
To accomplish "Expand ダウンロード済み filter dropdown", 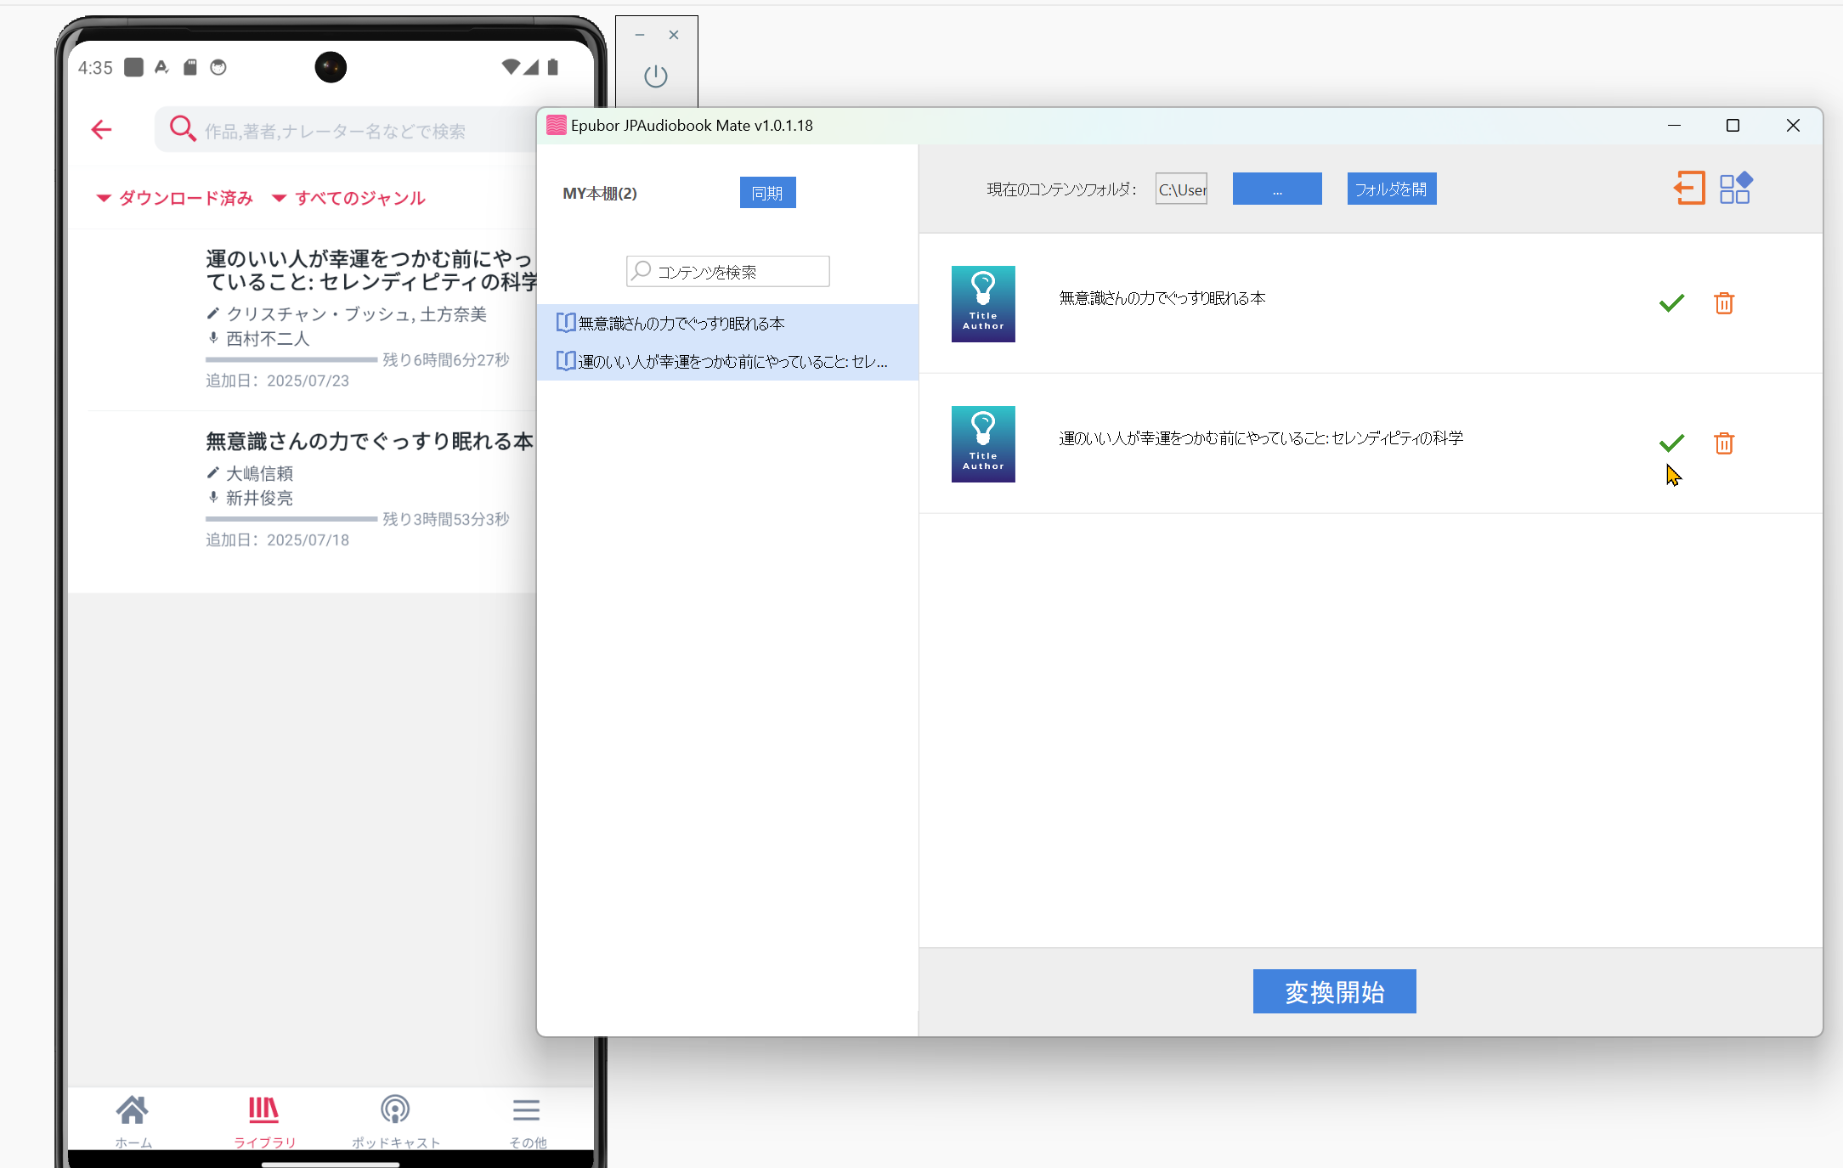I will click(x=174, y=198).
